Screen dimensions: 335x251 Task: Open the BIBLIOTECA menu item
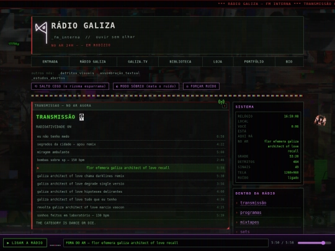pyautogui.click(x=181, y=62)
